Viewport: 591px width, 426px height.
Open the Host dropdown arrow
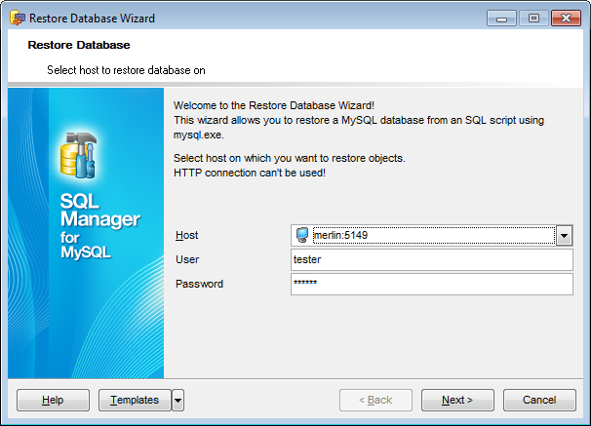coord(564,235)
